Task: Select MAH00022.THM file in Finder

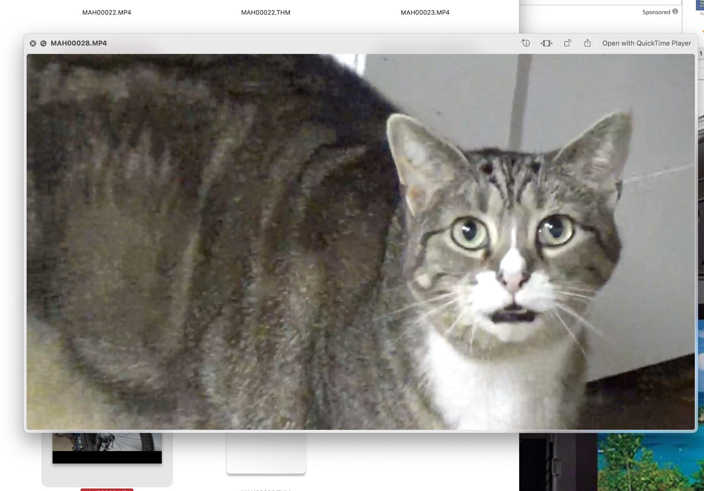Action: pyautogui.click(x=266, y=12)
